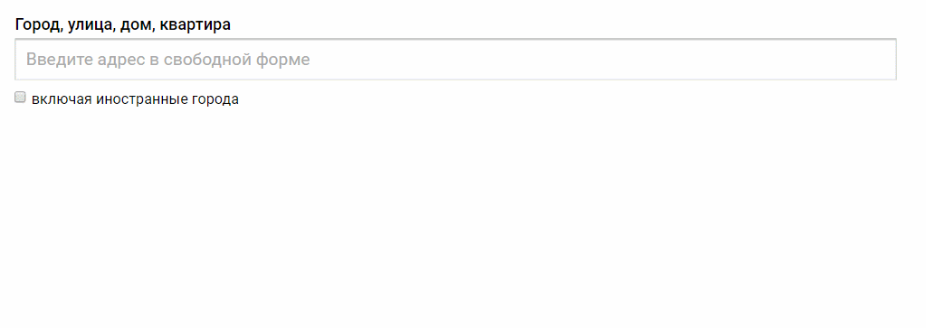Tick the checkbox below the address field

(x=20, y=98)
